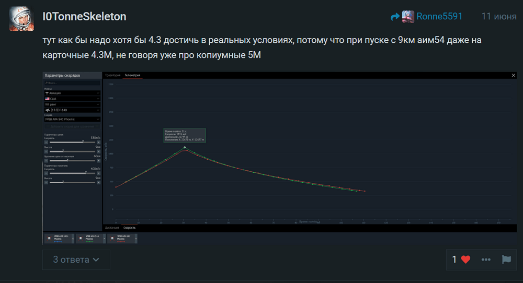Close the projectile viewer with the top-right X
Screen dimensions: 523x283
coord(514,75)
